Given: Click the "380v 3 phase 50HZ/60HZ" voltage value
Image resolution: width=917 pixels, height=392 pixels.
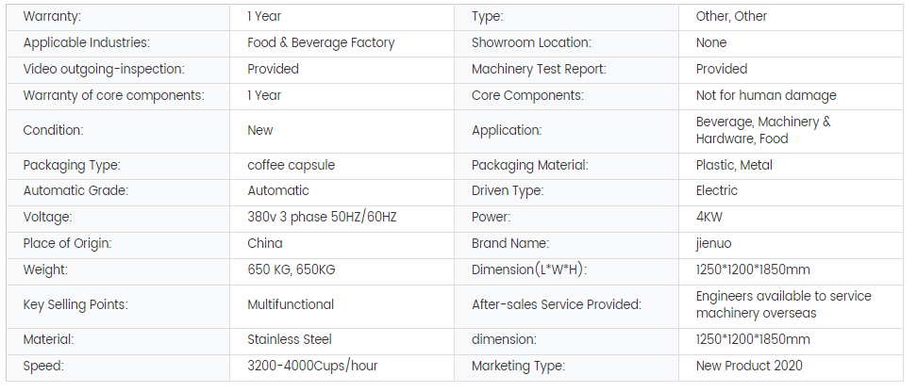Looking at the screenshot, I should coord(322,218).
